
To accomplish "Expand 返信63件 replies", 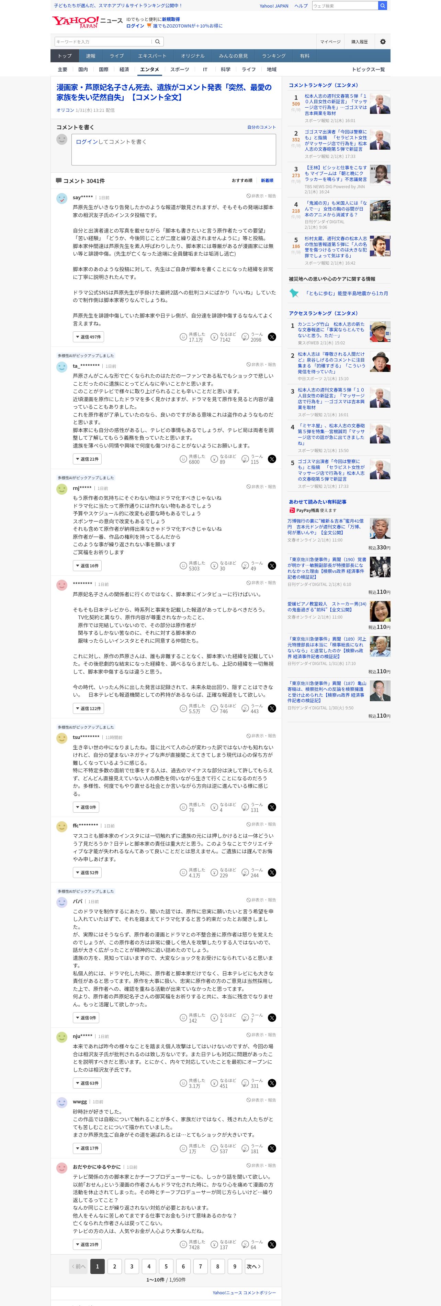I will coord(87,1083).
